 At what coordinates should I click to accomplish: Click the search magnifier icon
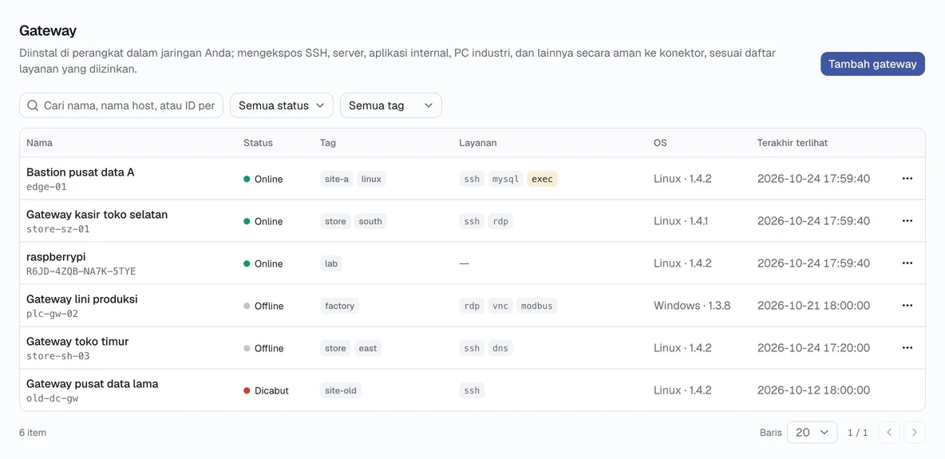[34, 105]
